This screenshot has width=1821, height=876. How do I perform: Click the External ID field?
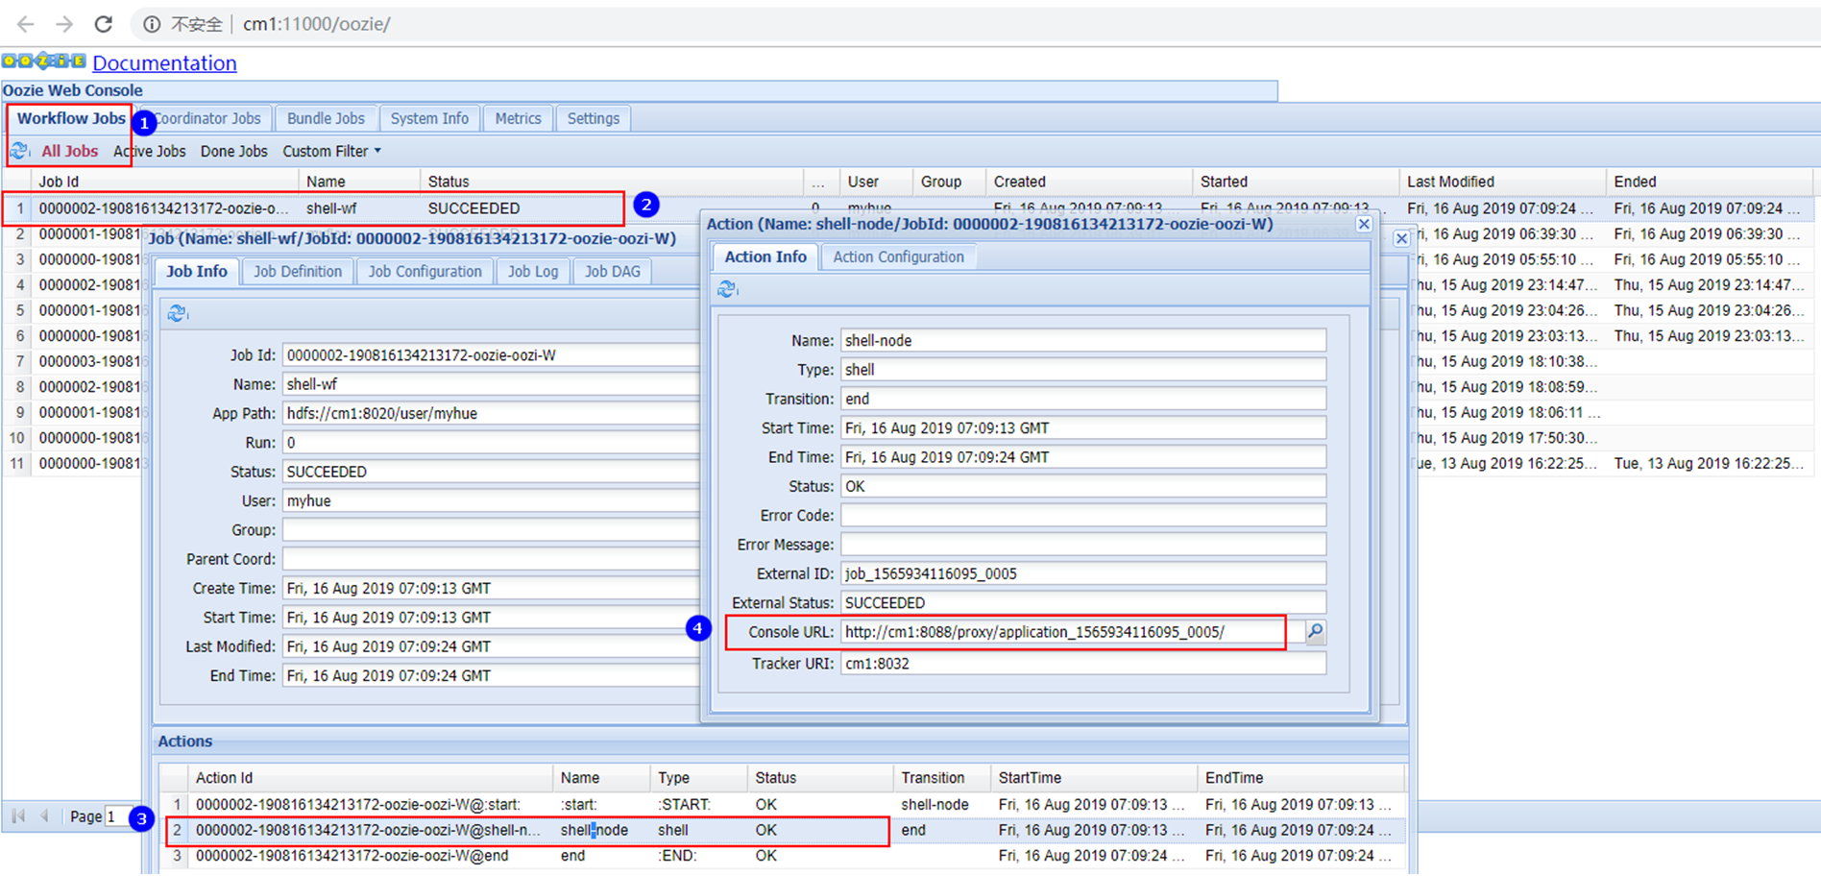pos(1083,573)
